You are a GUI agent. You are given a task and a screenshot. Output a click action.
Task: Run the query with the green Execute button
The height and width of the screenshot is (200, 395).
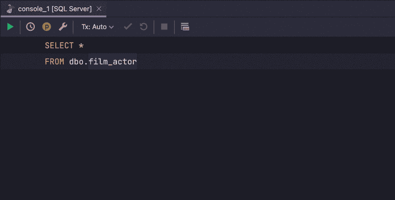click(10, 27)
